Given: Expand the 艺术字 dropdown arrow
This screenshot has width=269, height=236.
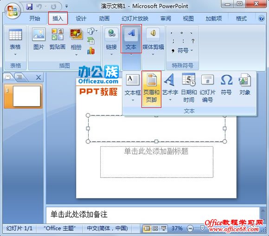Looking at the screenshot, I should pyautogui.click(x=170, y=100).
